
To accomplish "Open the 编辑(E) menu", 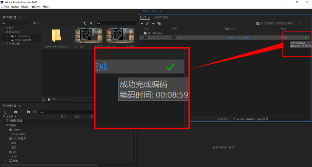I will [15, 7].
